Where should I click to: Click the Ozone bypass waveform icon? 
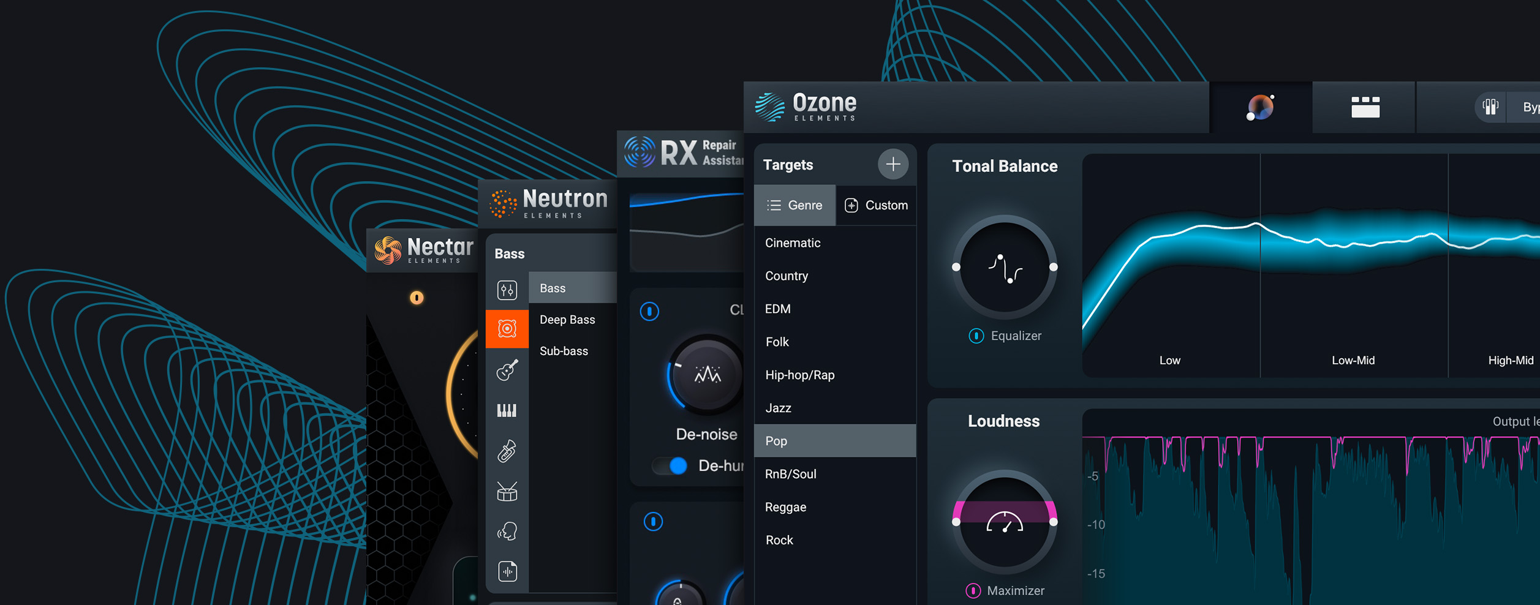[x=1490, y=107]
